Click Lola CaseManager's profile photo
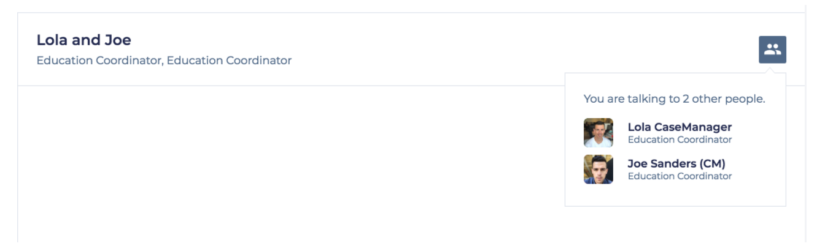Screen dimensions: 825x246 [598, 133]
